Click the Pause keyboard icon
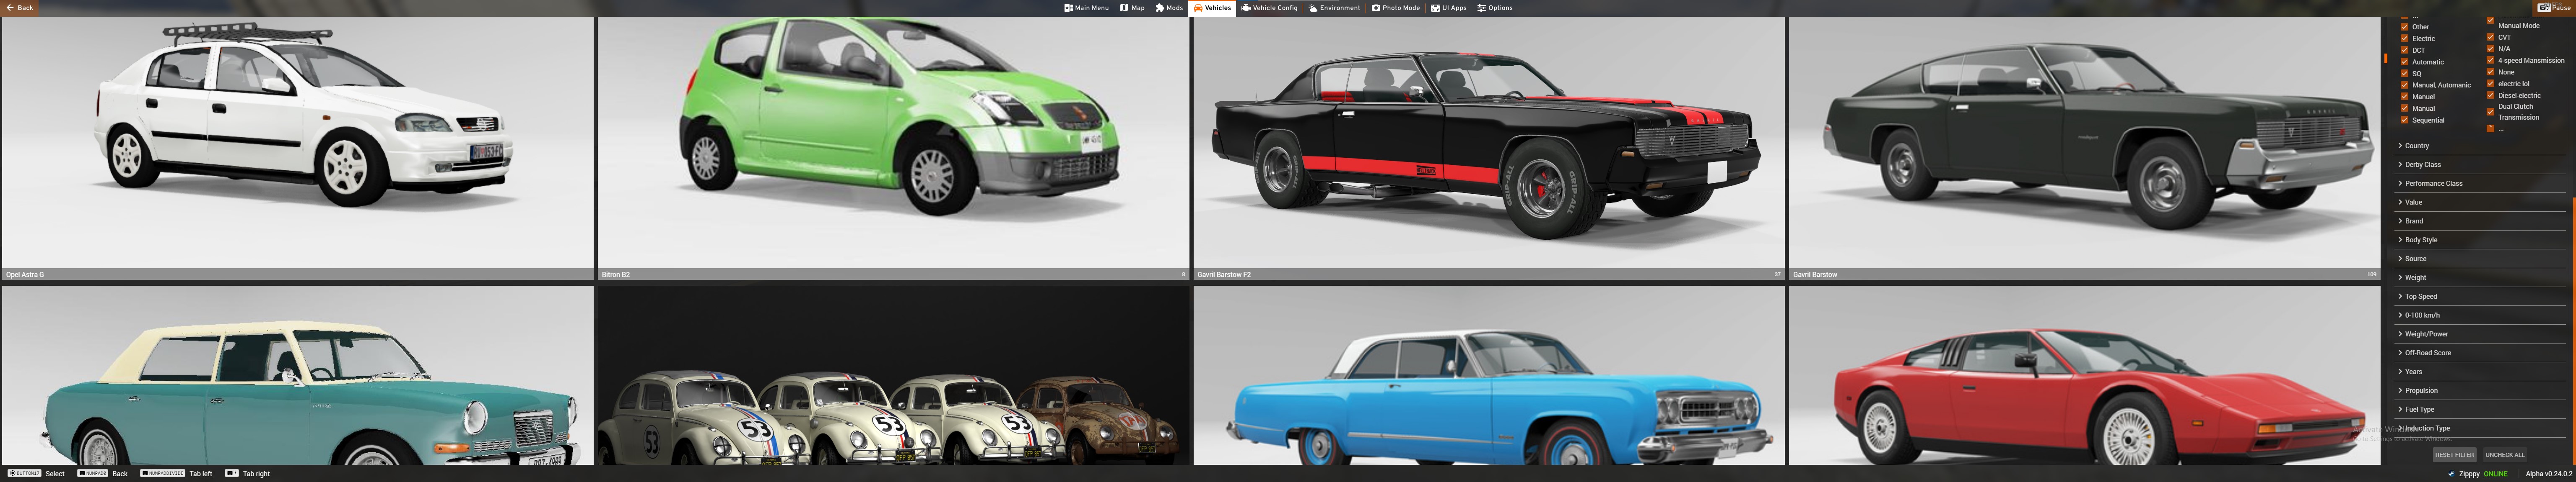This screenshot has width=2576, height=482. pyautogui.click(x=2544, y=8)
